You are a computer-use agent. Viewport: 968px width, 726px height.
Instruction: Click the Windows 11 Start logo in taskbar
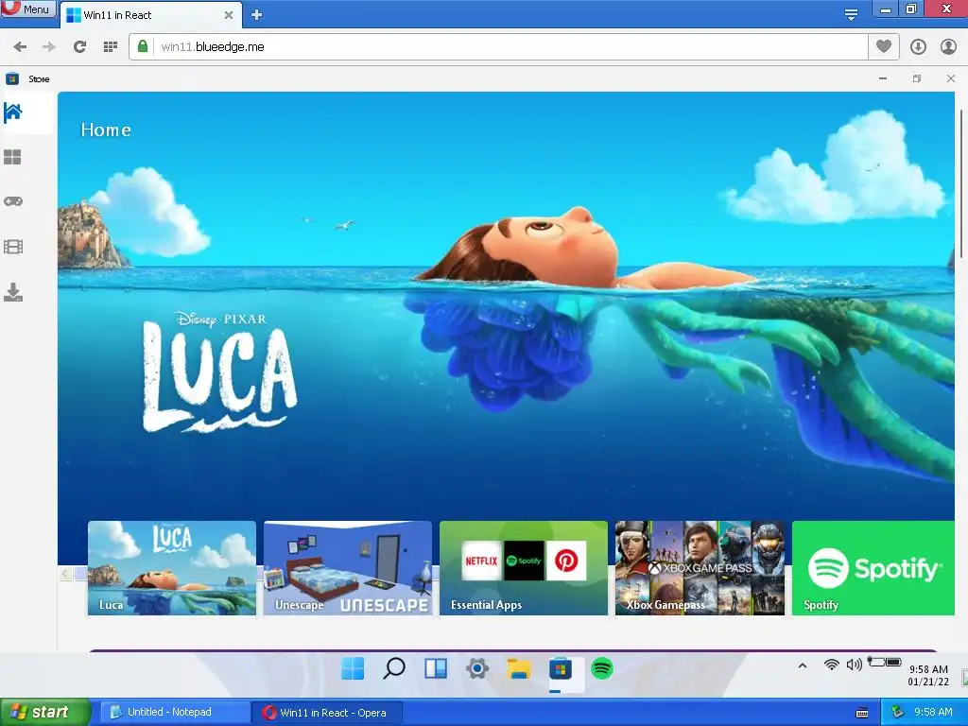(353, 668)
